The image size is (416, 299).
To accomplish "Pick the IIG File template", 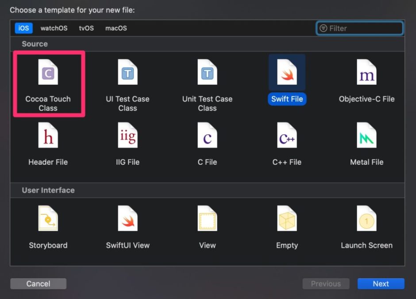I will tap(127, 136).
